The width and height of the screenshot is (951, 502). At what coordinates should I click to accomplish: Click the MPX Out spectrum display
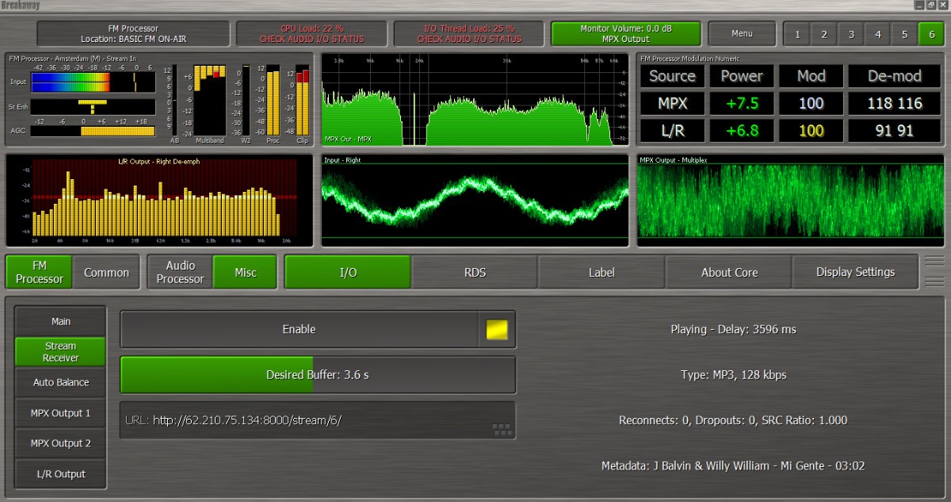(474, 99)
